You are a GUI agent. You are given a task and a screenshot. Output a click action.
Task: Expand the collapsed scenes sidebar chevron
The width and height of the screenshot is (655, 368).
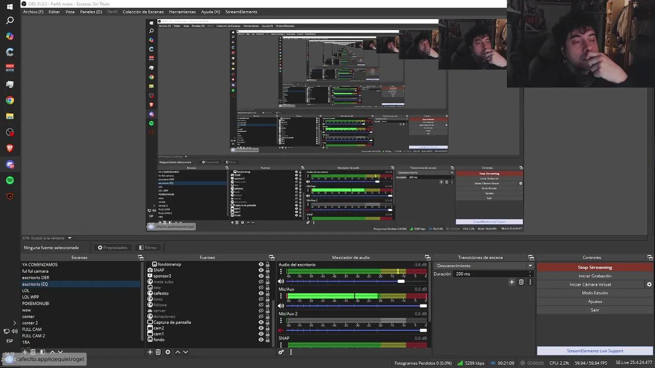point(14,323)
